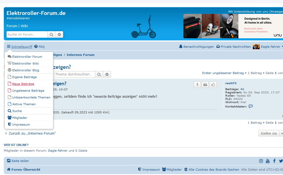Click the unu scooter advertisement banner
Screen dimensions: 283x175
coord(233,26)
